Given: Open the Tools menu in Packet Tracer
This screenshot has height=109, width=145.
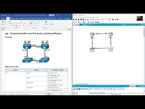Looking at the screenshot, I should coord(88,17).
